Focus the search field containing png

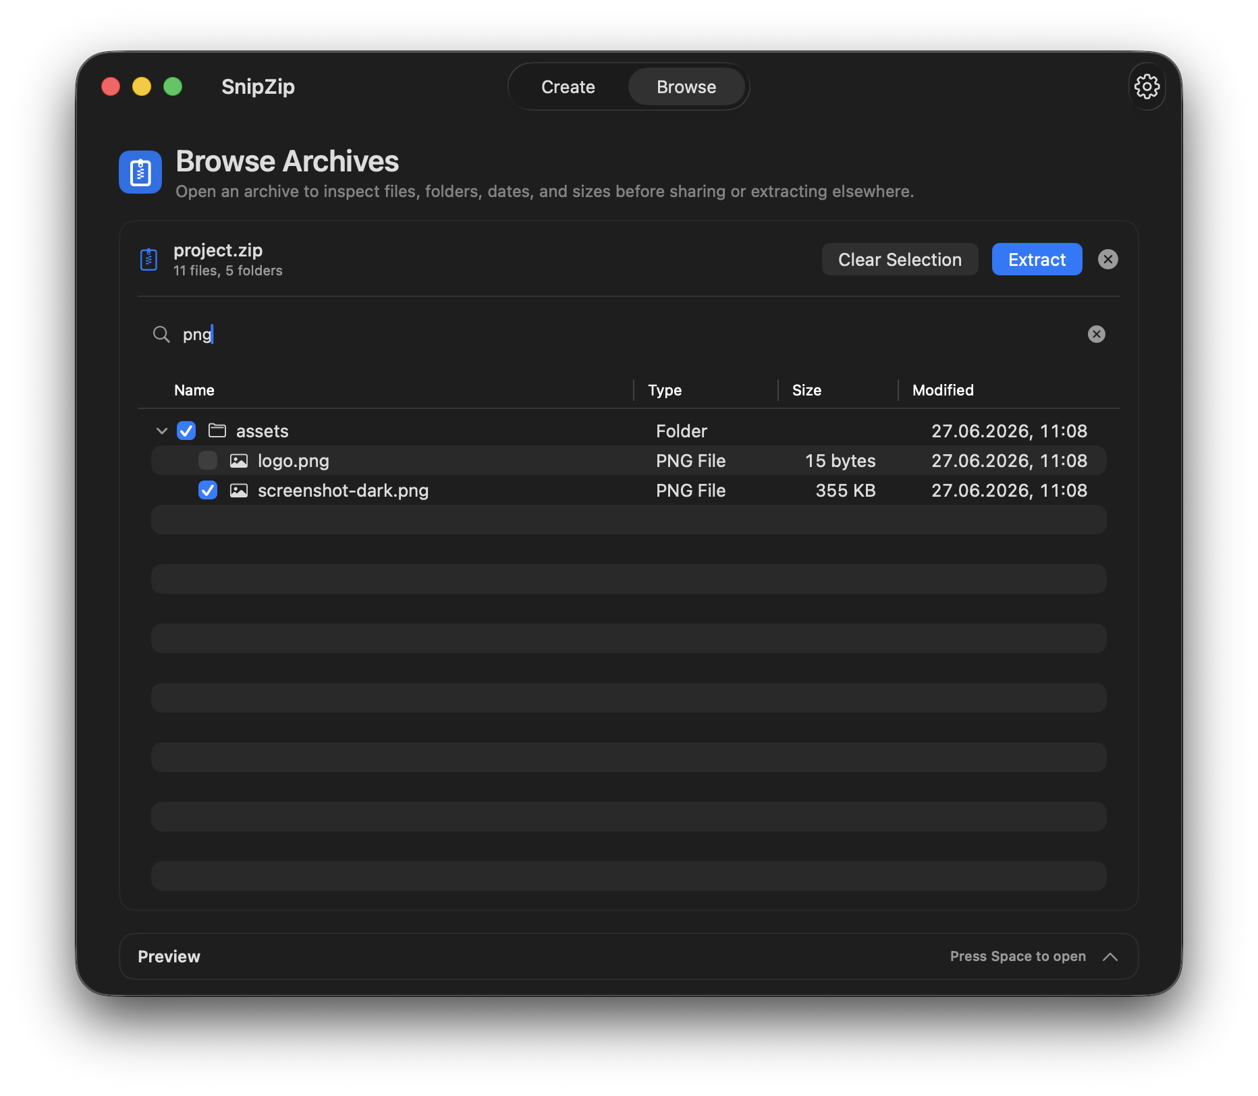pos(628,334)
